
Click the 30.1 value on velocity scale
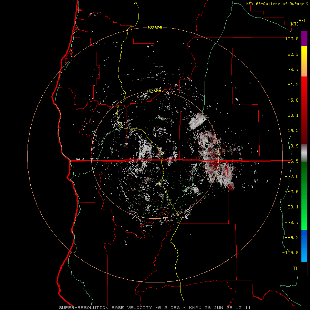(x=293, y=115)
